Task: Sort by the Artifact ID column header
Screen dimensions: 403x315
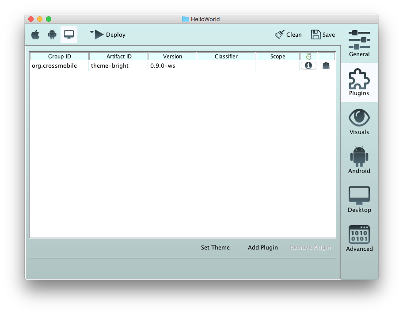Action: click(x=119, y=56)
